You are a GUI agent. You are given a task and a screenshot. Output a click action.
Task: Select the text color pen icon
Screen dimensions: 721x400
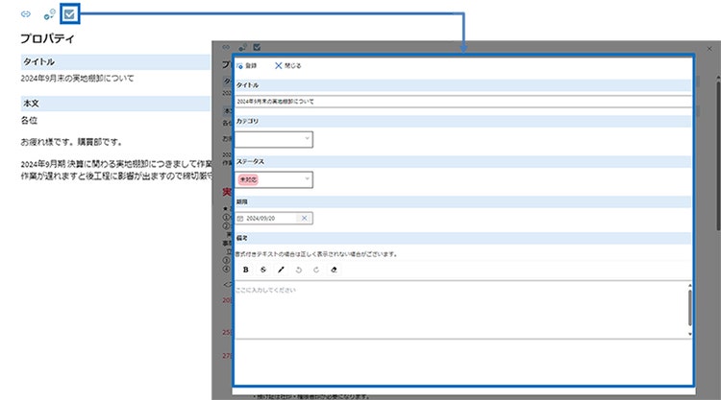coord(281,270)
